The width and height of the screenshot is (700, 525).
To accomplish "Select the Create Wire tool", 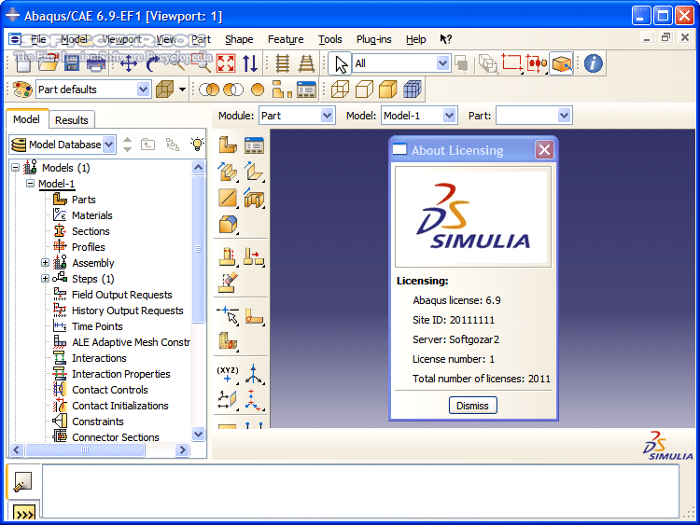I will click(228, 198).
